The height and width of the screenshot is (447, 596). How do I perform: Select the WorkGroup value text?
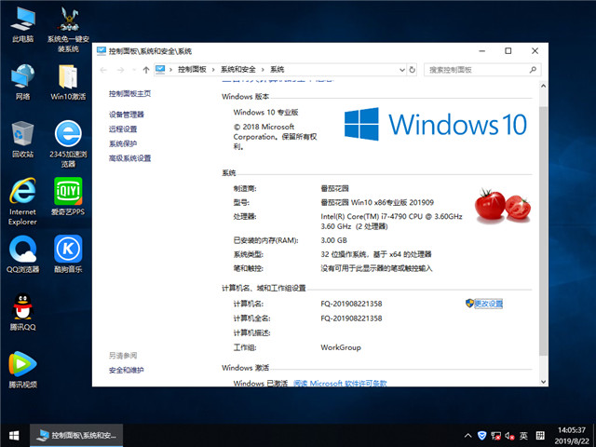pyautogui.click(x=341, y=347)
